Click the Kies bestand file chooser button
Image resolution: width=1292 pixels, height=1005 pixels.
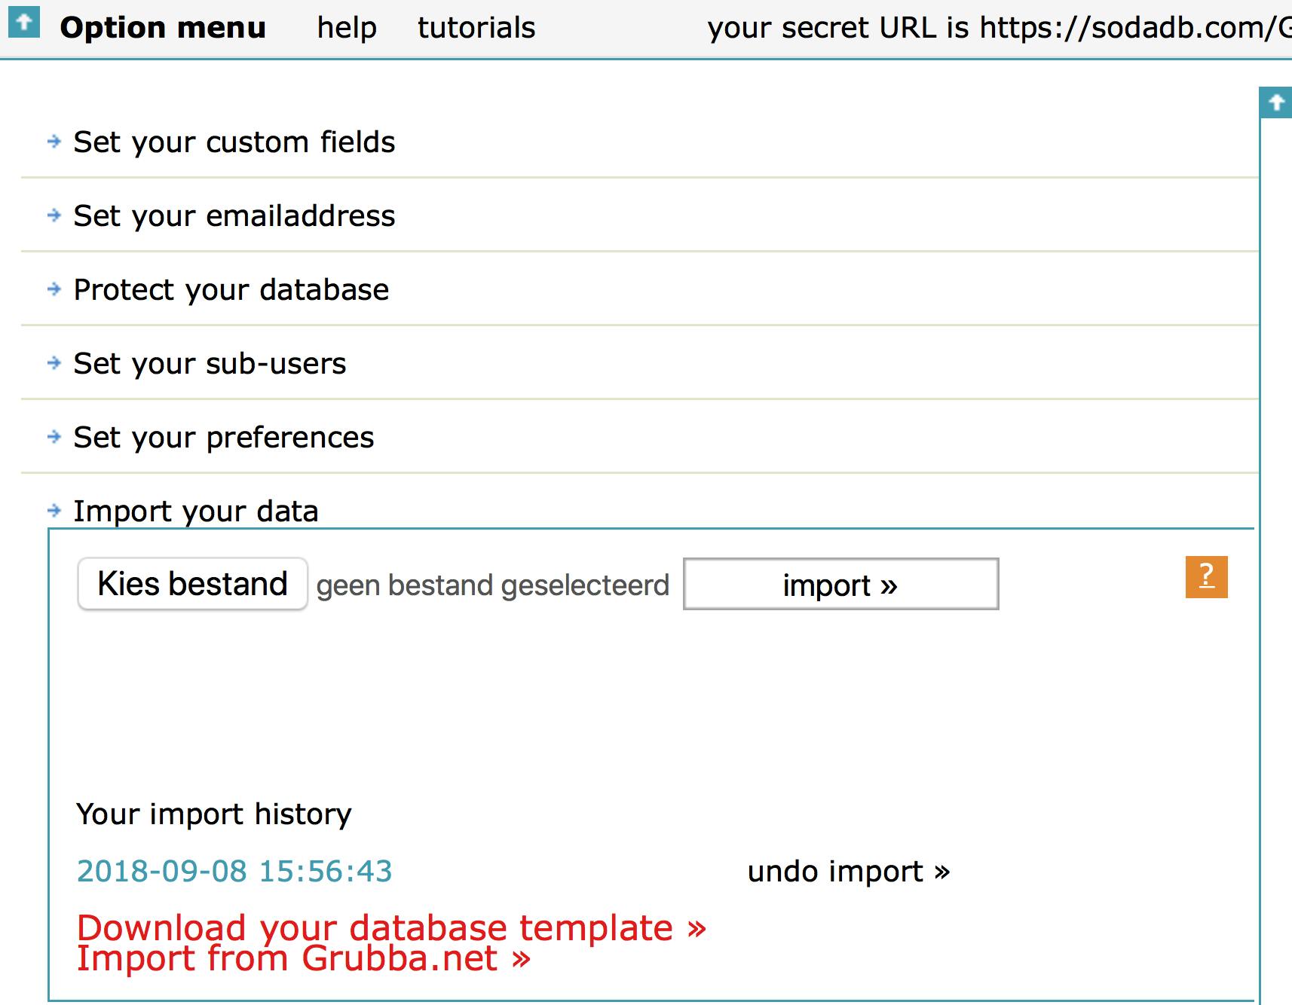192,584
